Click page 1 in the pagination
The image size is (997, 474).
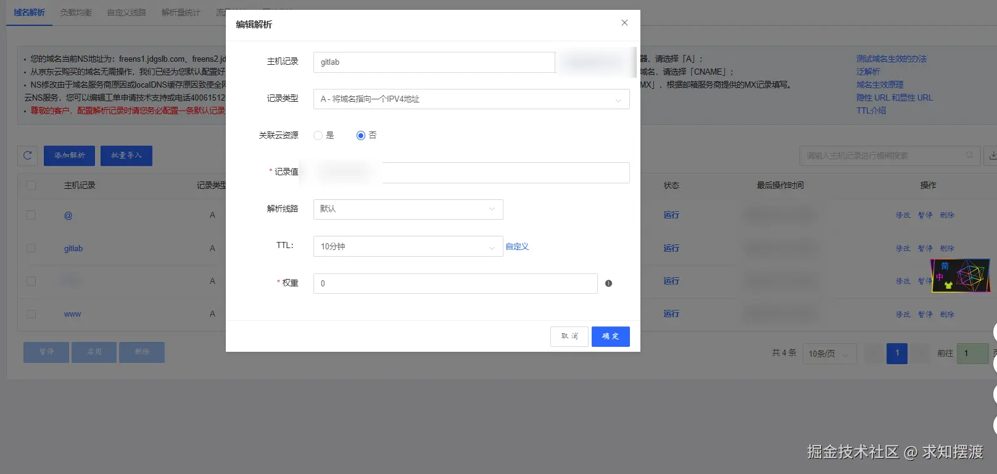(x=897, y=354)
